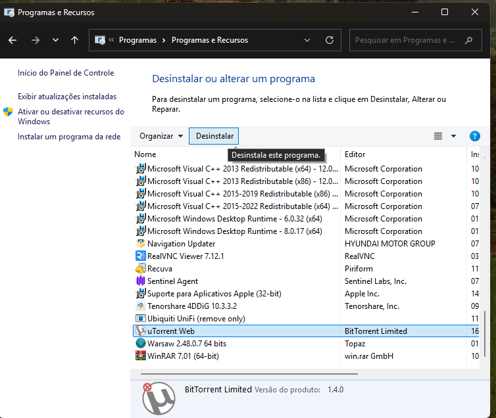Click the Ubiquiti UniFi program icon
Image resolution: width=496 pixels, height=418 pixels.
141,319
